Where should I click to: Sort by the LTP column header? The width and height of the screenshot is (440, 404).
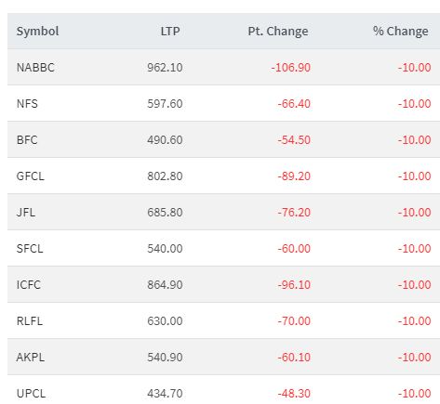(170, 32)
